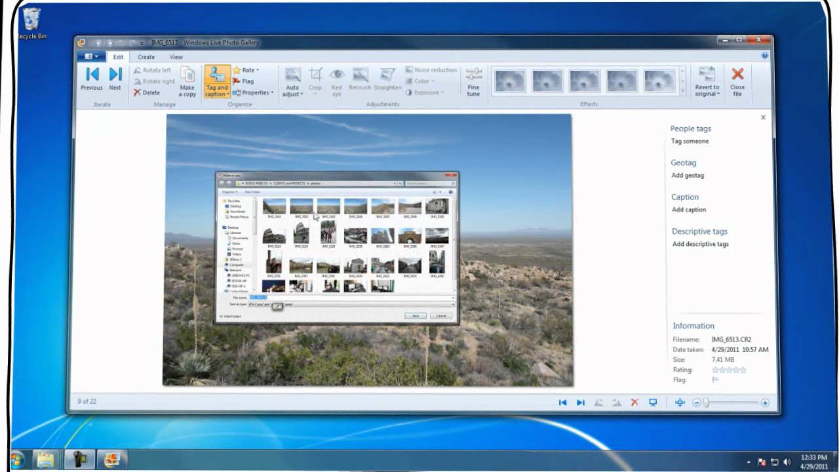Click Add descriptive tags link
Screen dimensions: 839x472
(x=701, y=244)
